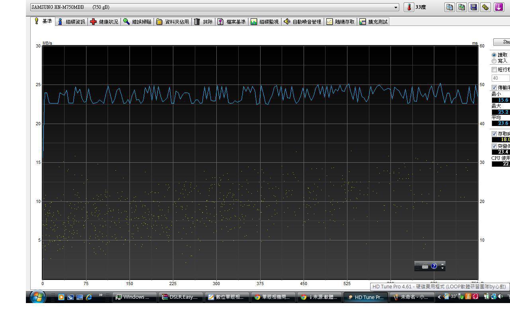
Task: Switch to the 數位單眼相 taskbar window
Action: (x=227, y=297)
